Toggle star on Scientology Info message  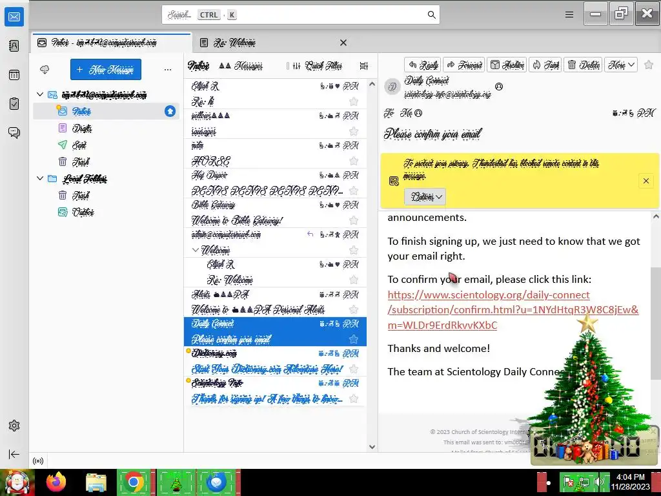pyautogui.click(x=354, y=398)
